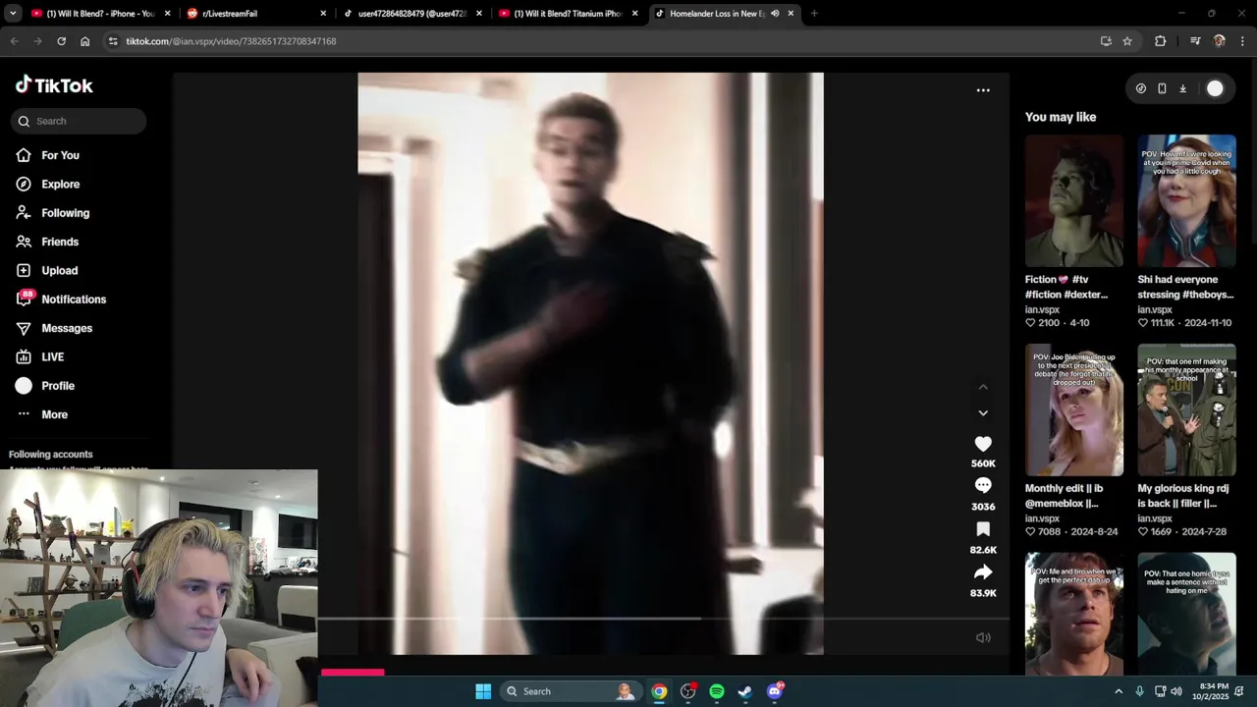View site information icon in address bar
1257x707 pixels.
pos(113,41)
